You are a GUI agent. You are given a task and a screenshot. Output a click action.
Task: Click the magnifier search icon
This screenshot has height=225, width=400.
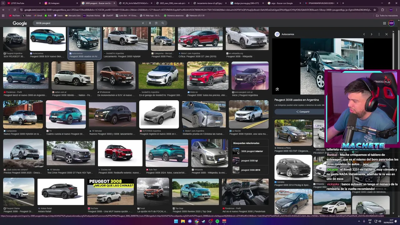[x=162, y=23]
